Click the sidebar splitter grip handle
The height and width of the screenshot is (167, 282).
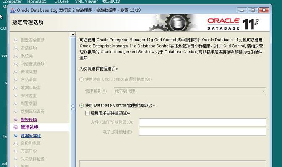pos(73,108)
